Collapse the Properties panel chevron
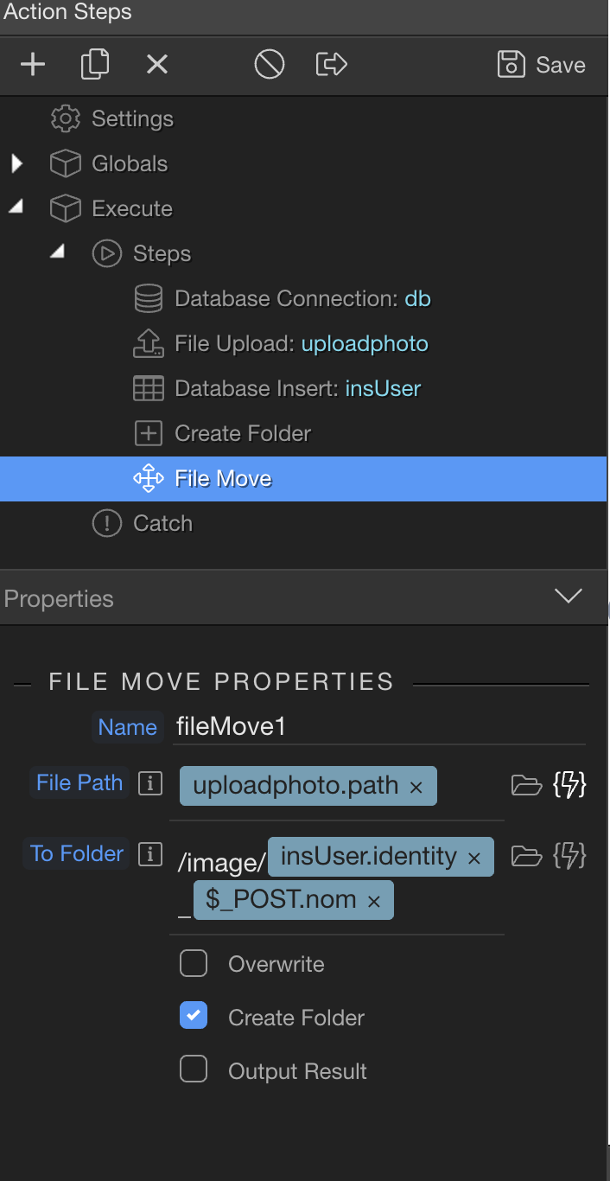610x1181 pixels. (x=569, y=597)
